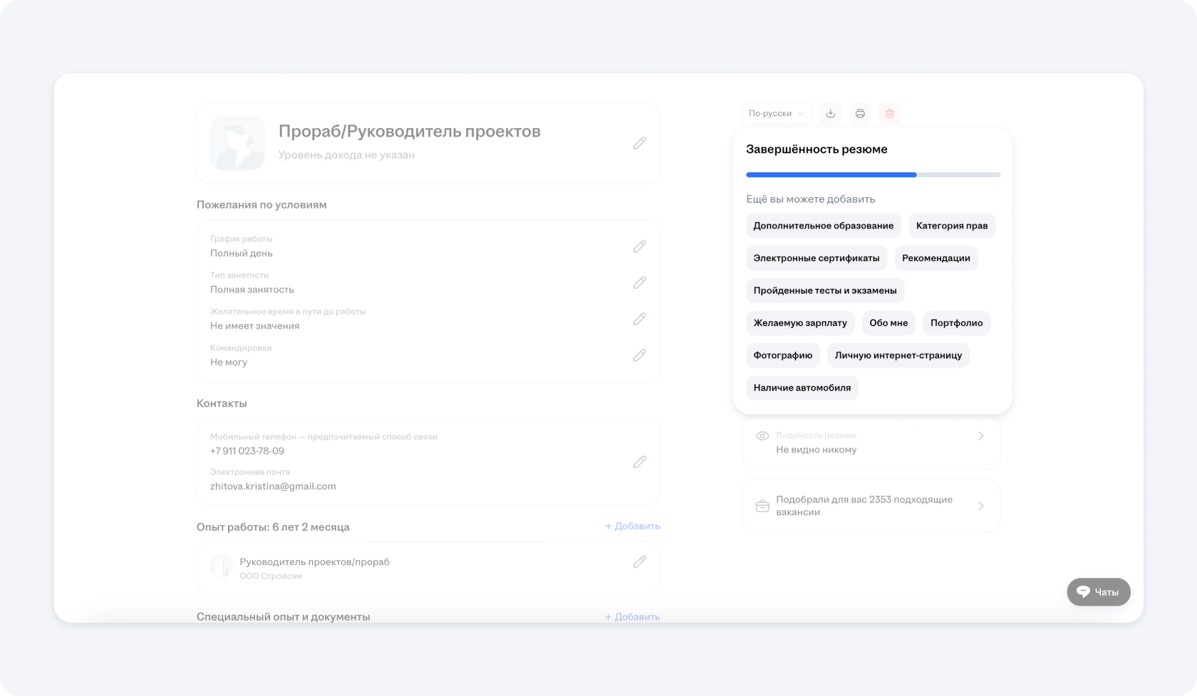Viewport: 1197px width, 696px height.
Task: Edit the business trips 'Командировки' field
Action: 639,355
